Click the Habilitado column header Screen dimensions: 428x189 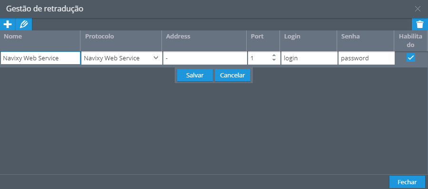point(410,40)
